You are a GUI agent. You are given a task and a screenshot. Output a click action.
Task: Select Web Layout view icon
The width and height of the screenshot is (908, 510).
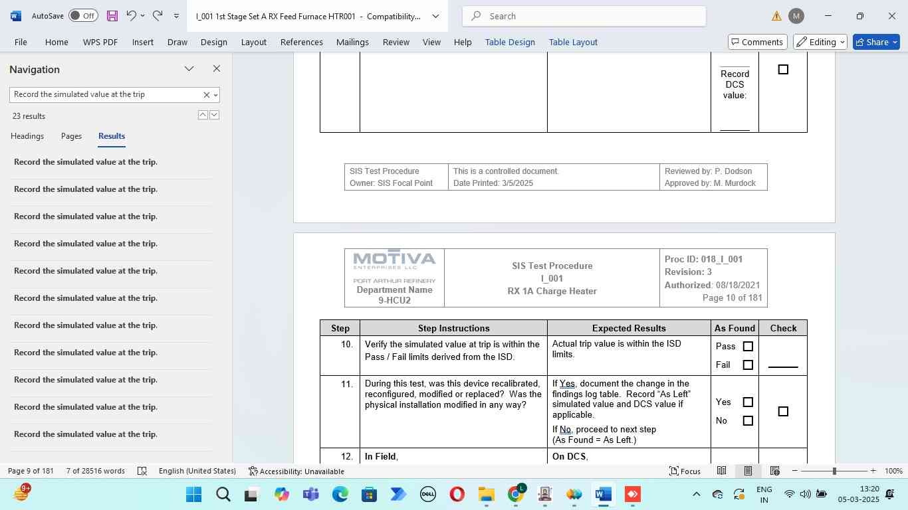[x=774, y=471]
